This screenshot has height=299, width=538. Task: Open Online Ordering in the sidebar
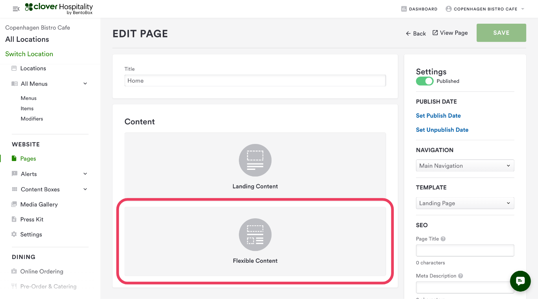(x=41, y=271)
